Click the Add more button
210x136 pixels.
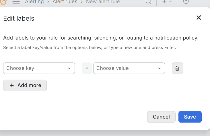point(25,85)
